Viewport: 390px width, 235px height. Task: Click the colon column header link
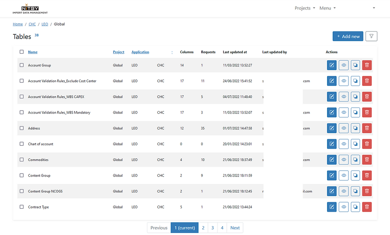(172, 52)
